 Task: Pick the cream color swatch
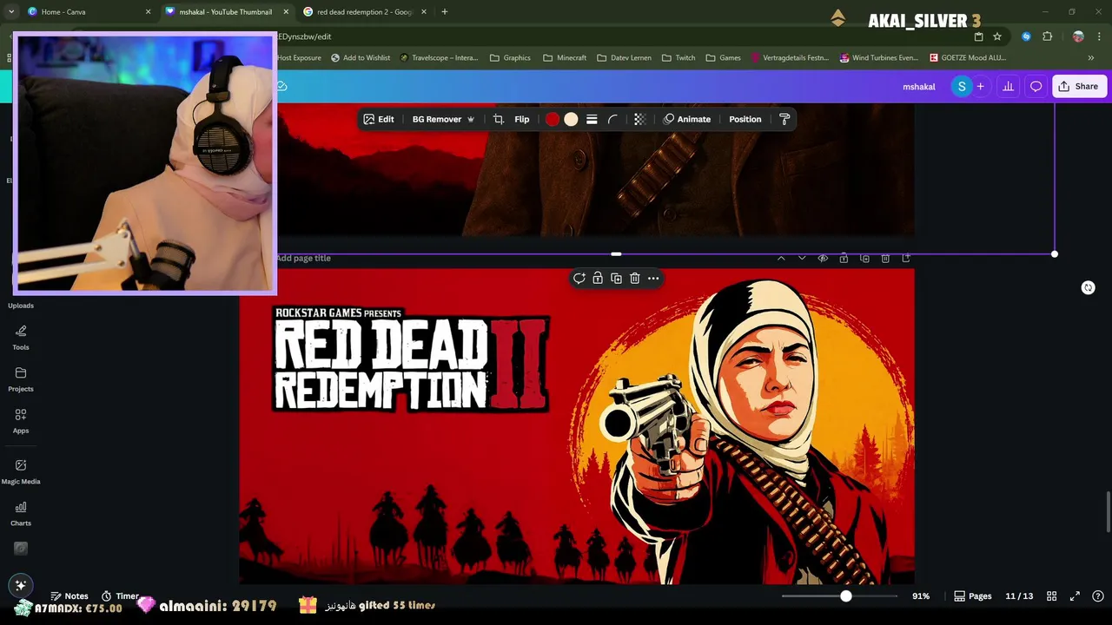[571, 119]
